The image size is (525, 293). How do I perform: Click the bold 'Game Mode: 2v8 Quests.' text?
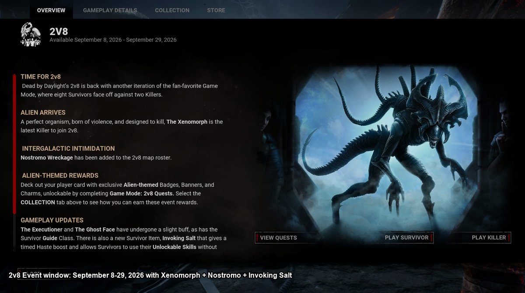click(142, 193)
